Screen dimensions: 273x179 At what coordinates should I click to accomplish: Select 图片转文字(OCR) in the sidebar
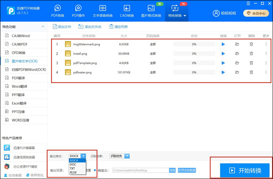coord(24,61)
